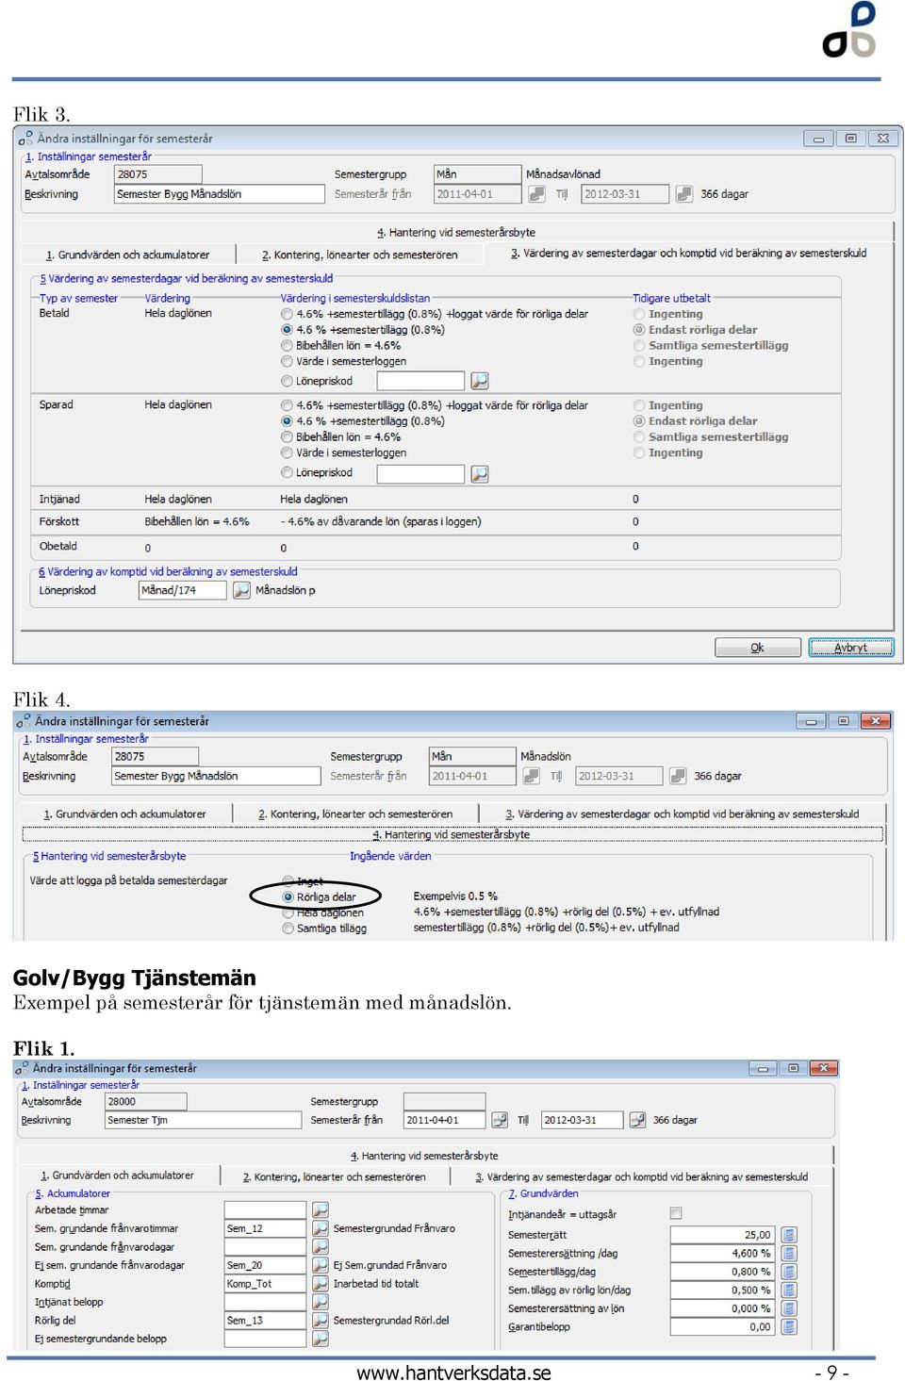The height and width of the screenshot is (1381, 905).
Task: Open tab 3. Värdering av semesterdagar in Semester Tjm window
Action: (642, 1176)
